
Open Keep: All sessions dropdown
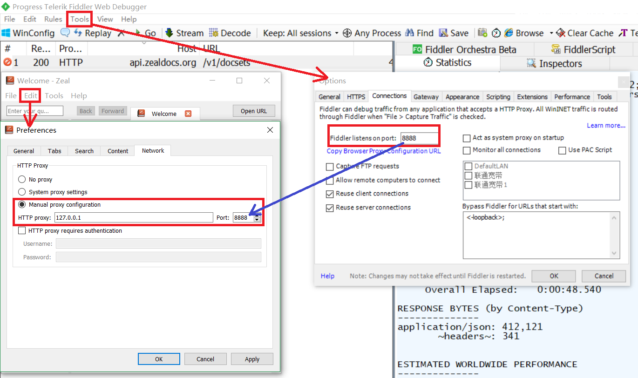[x=300, y=33]
